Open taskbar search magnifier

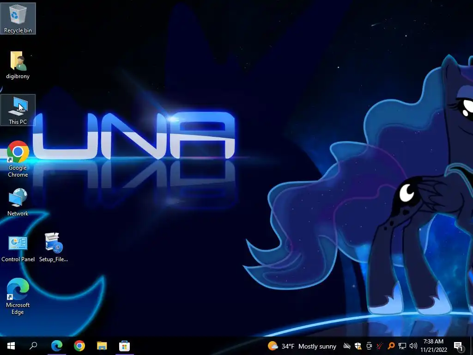coord(33,346)
